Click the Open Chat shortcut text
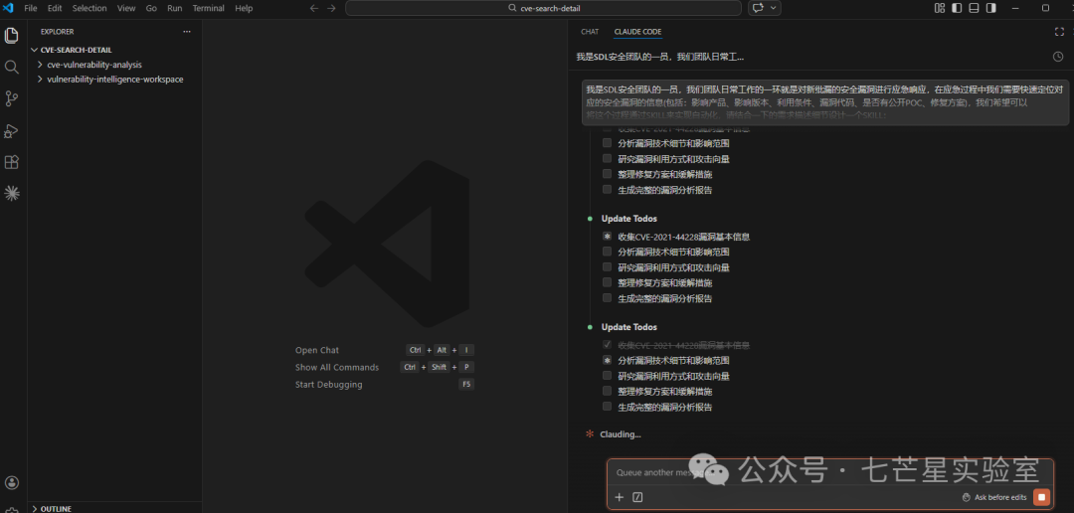Image resolution: width=1074 pixels, height=513 pixels. pyautogui.click(x=317, y=350)
